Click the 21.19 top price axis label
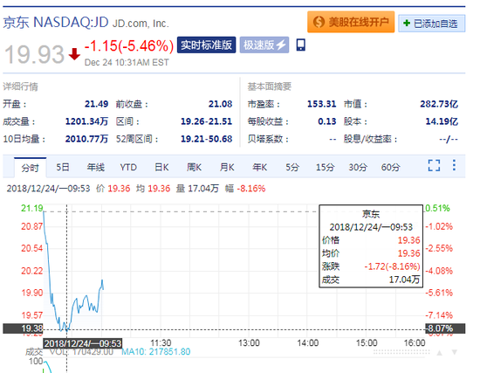 [31, 208]
